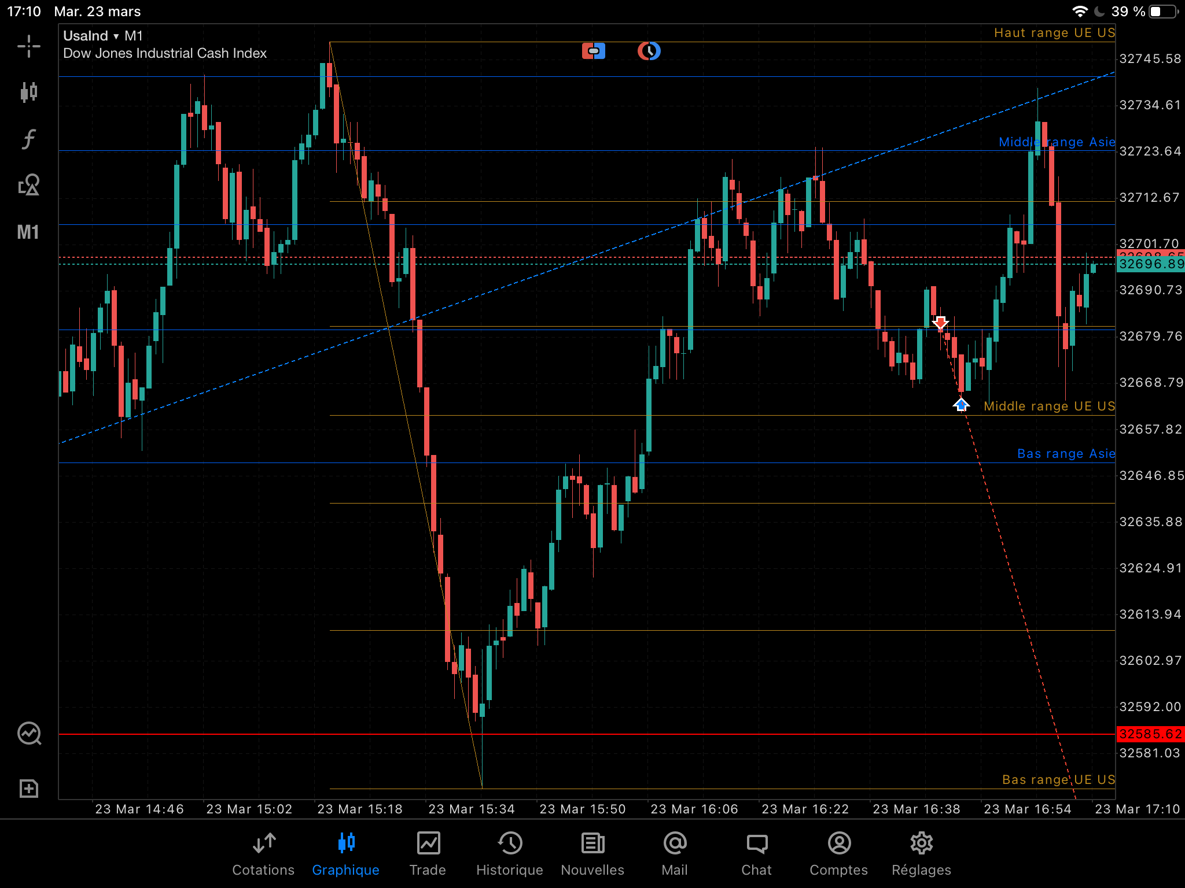Tap the blue buy arrow marker on chart
Image resolution: width=1185 pixels, height=888 pixels.
point(961,405)
